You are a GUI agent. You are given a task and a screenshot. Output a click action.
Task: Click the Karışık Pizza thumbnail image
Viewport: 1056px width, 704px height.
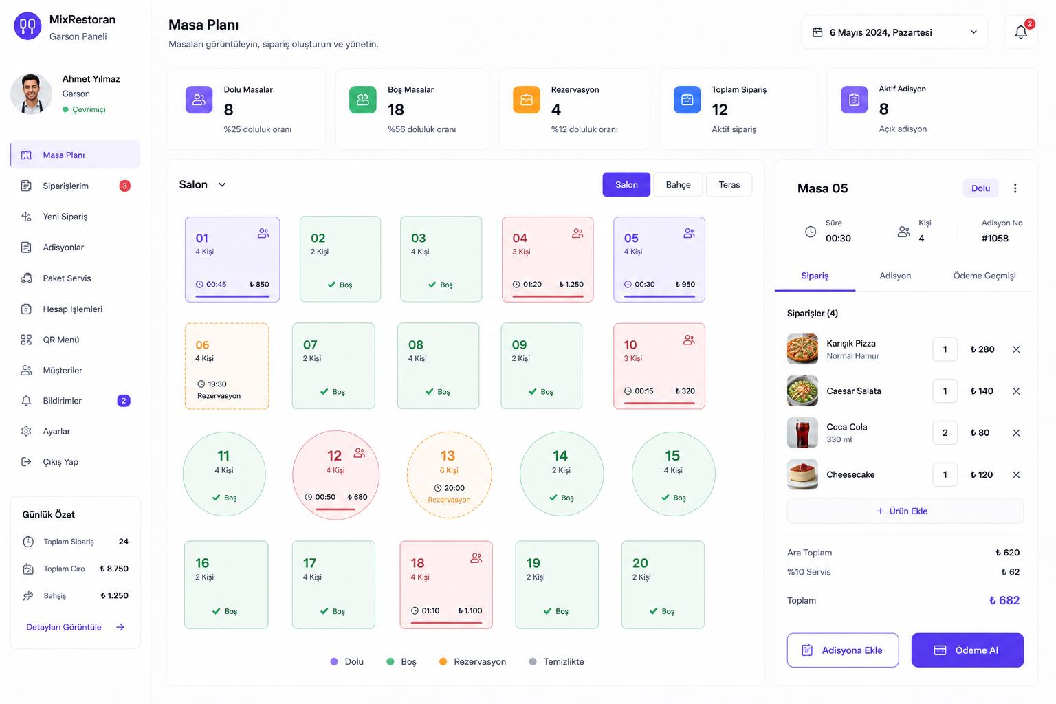point(802,349)
